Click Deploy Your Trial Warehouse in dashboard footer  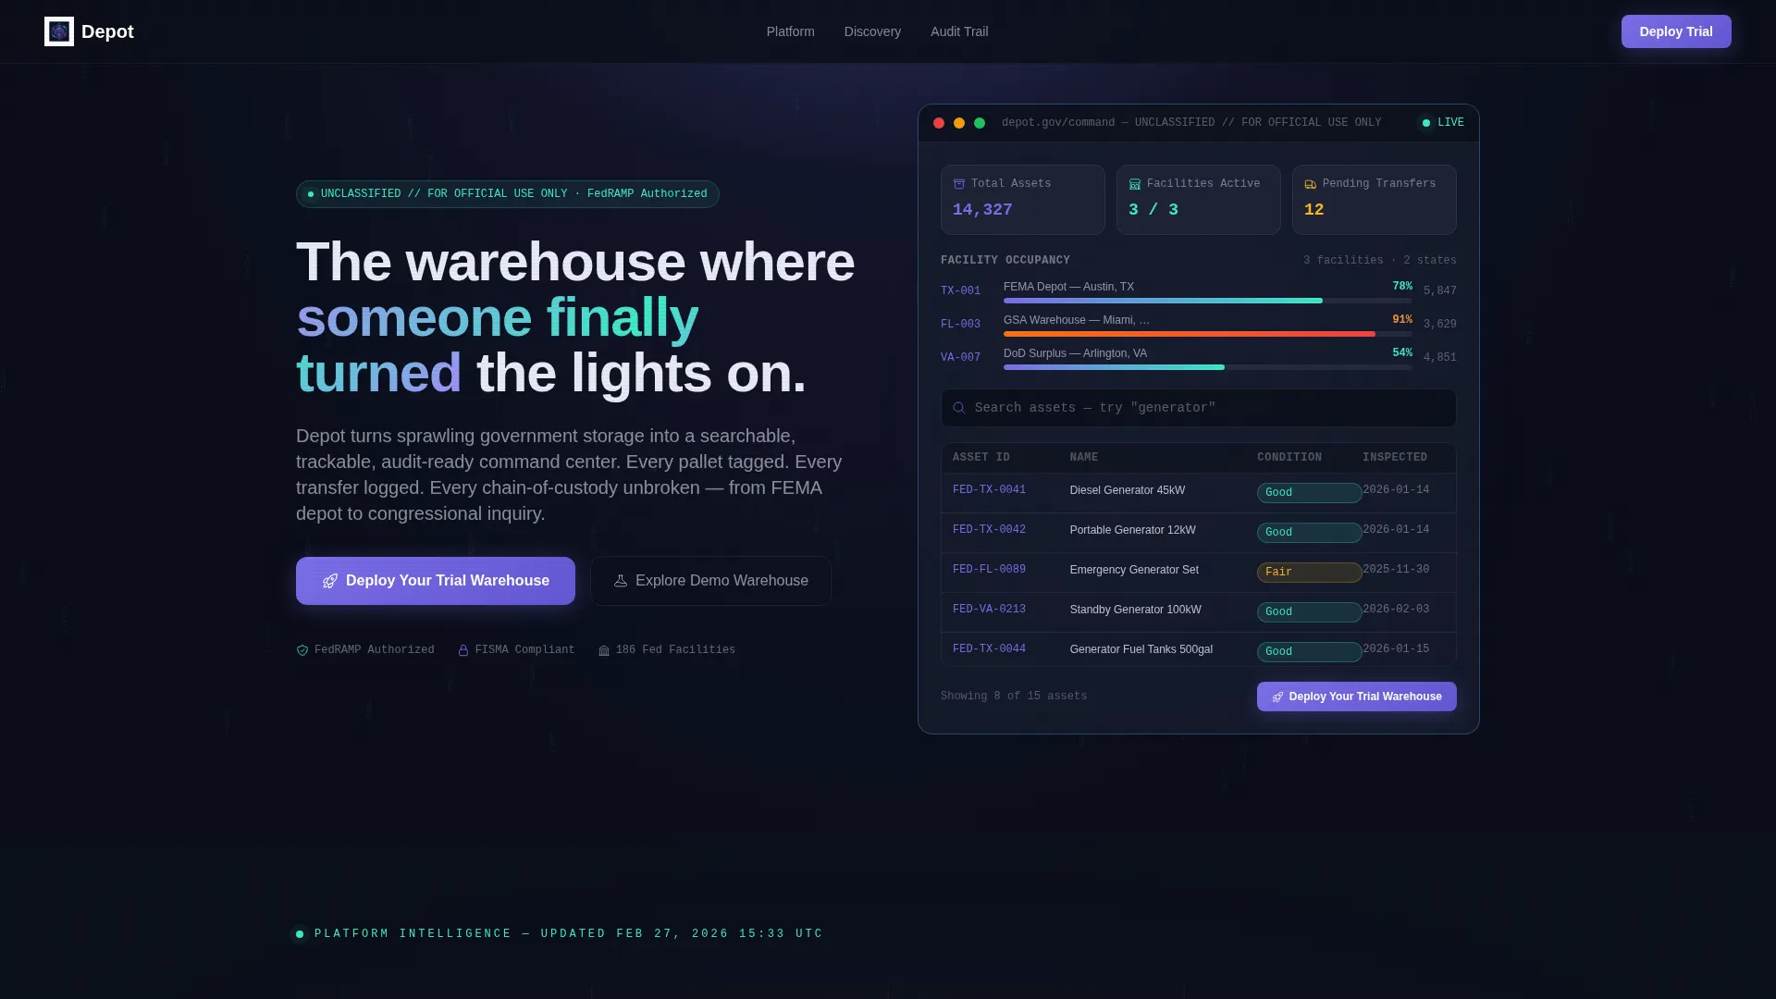pyautogui.click(x=1357, y=697)
